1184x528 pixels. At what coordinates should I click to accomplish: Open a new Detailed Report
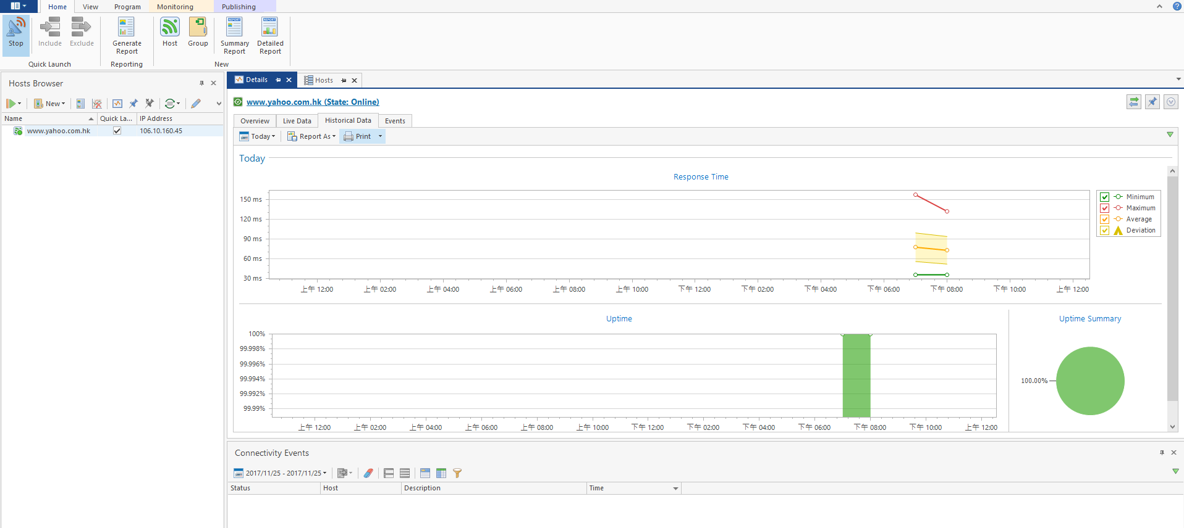coord(270,36)
